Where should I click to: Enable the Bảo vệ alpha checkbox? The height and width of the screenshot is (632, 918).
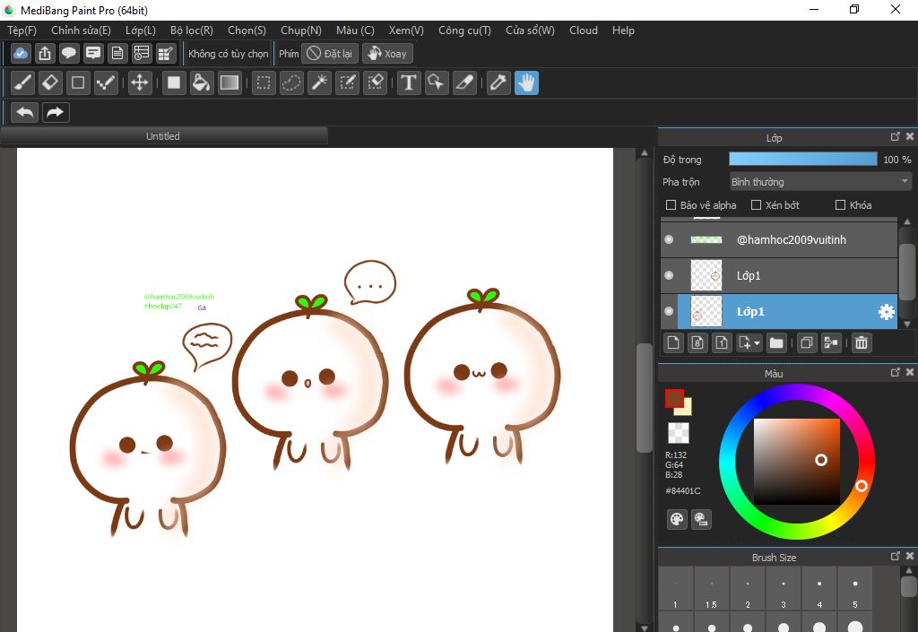coord(671,204)
